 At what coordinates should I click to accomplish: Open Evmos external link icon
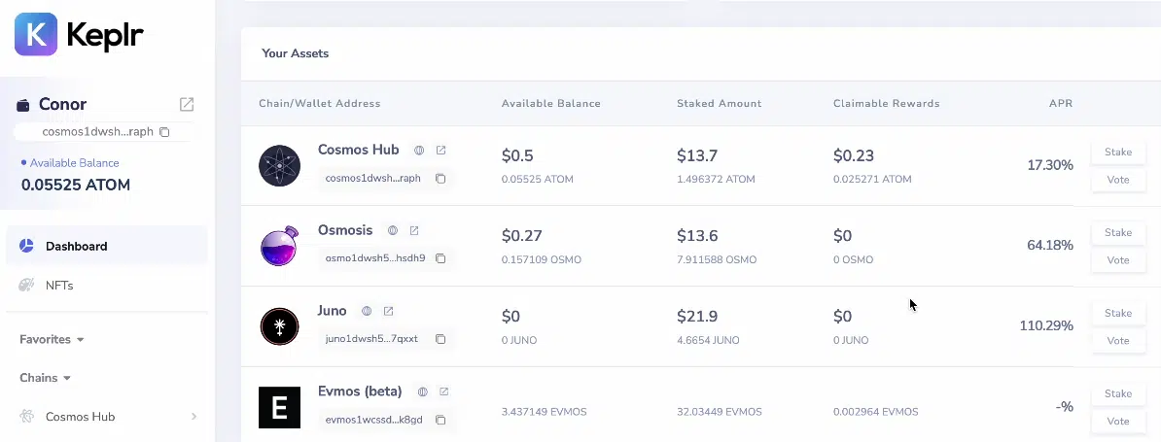point(443,391)
